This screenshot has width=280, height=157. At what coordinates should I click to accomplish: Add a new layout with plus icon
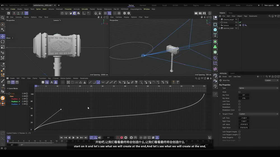pyautogui.click(x=258, y=5)
